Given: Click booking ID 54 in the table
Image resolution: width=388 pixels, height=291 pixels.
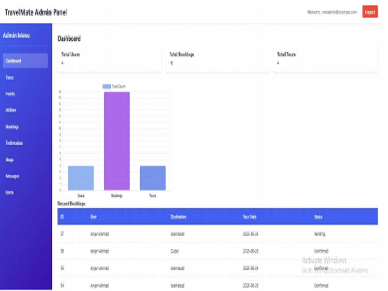Looking at the screenshot, I should pos(62,286).
